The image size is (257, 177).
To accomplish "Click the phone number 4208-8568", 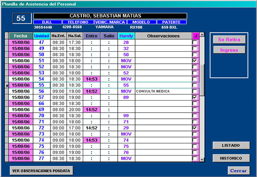I will pyautogui.click(x=72, y=27).
